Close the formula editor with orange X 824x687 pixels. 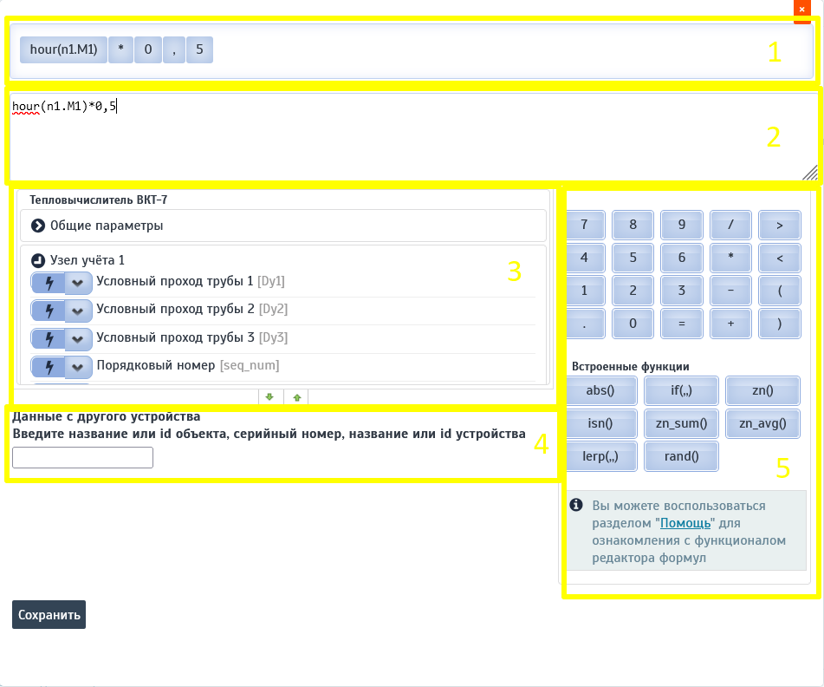802,8
